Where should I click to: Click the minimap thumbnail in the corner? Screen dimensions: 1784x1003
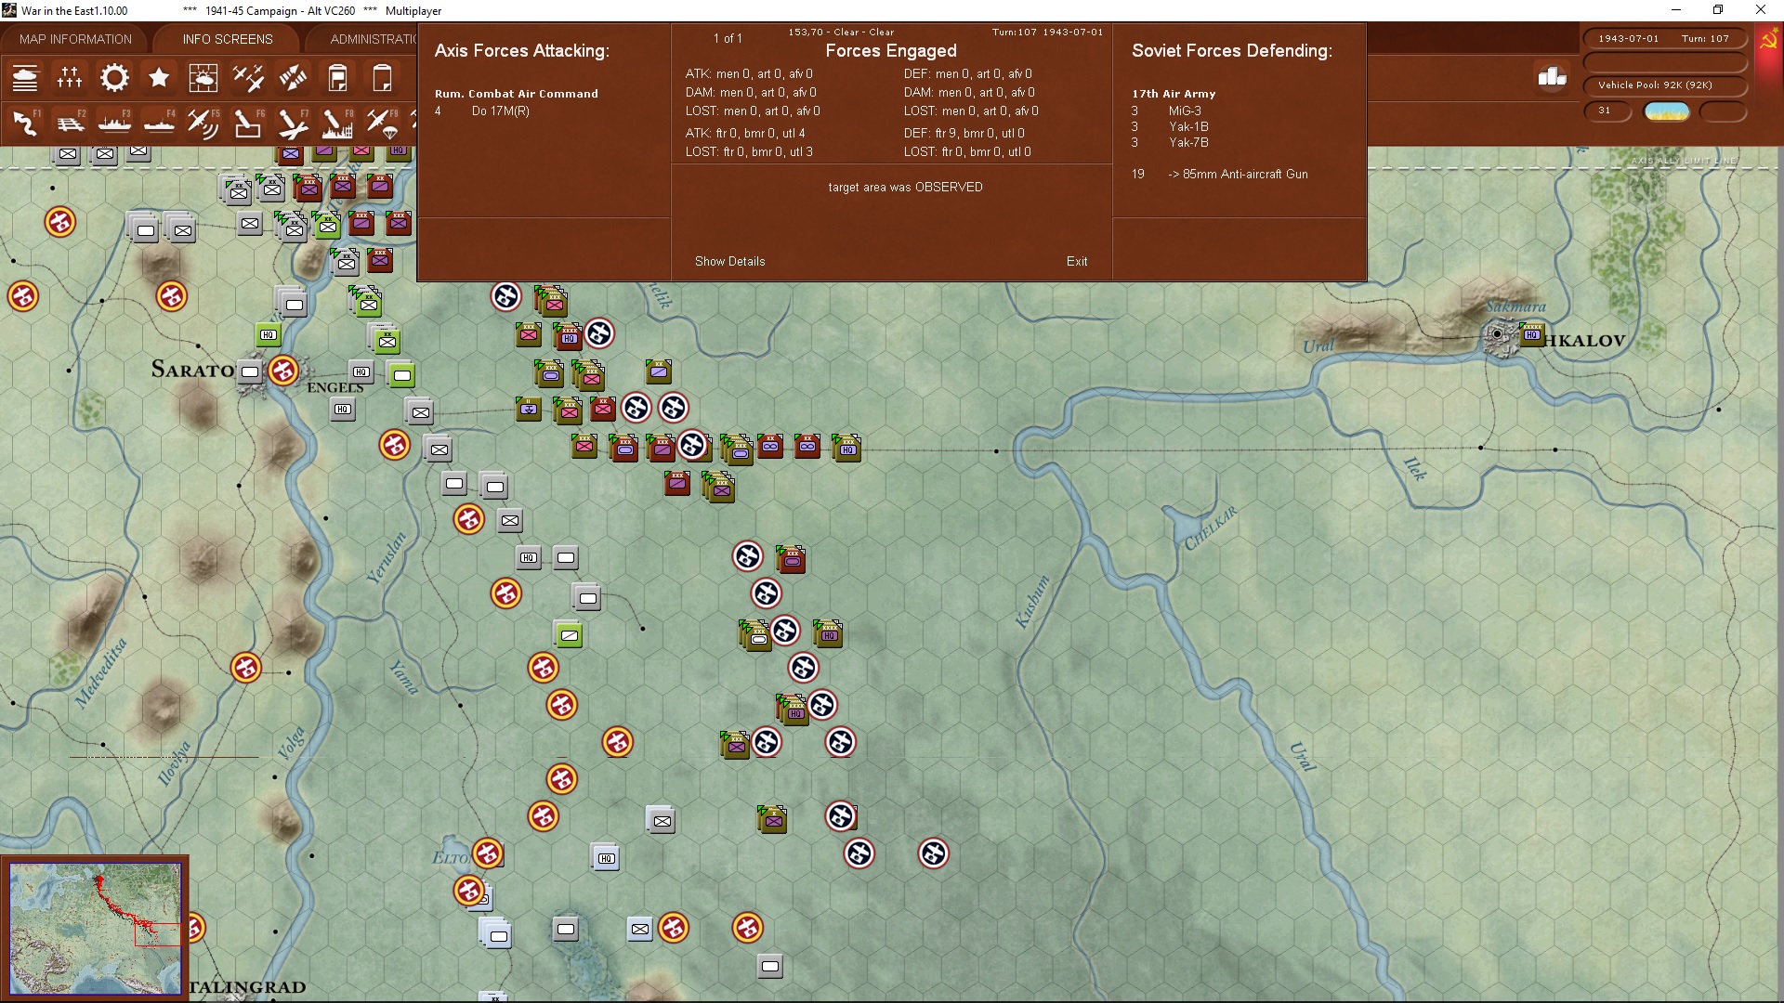pyautogui.click(x=95, y=928)
